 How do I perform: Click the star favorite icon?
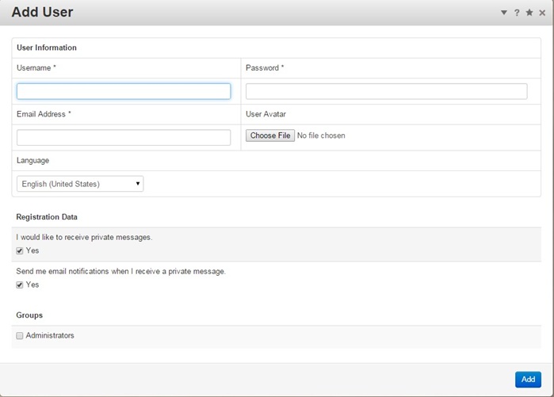[529, 13]
